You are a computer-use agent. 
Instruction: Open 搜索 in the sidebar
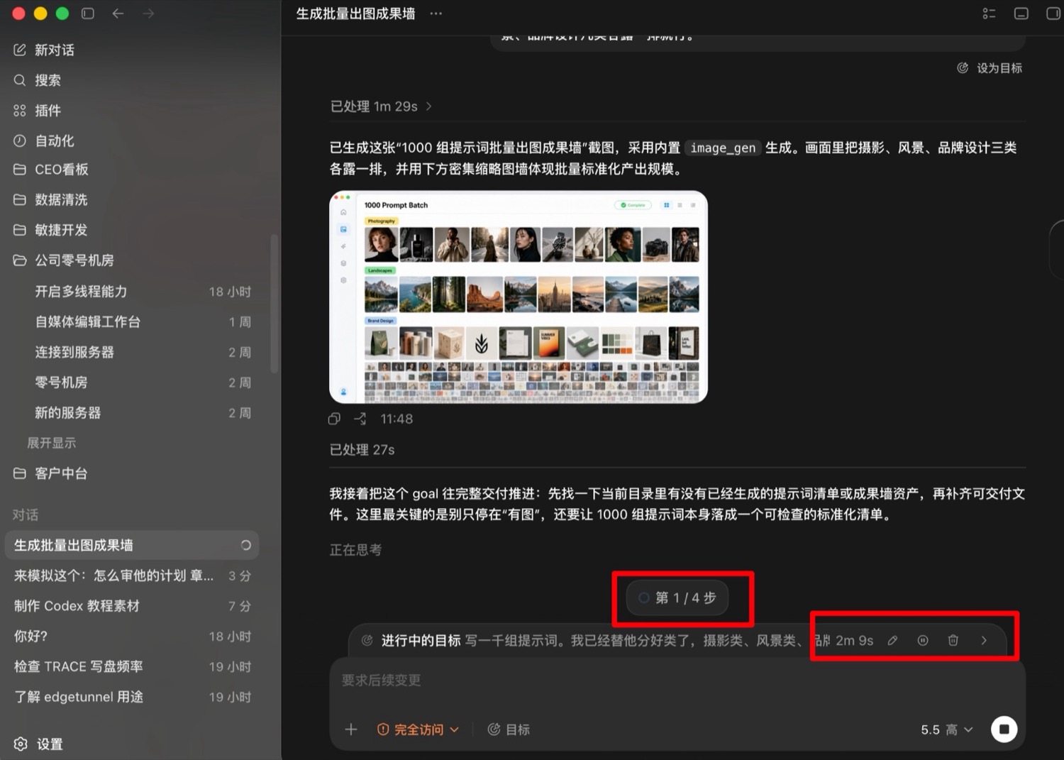point(38,80)
